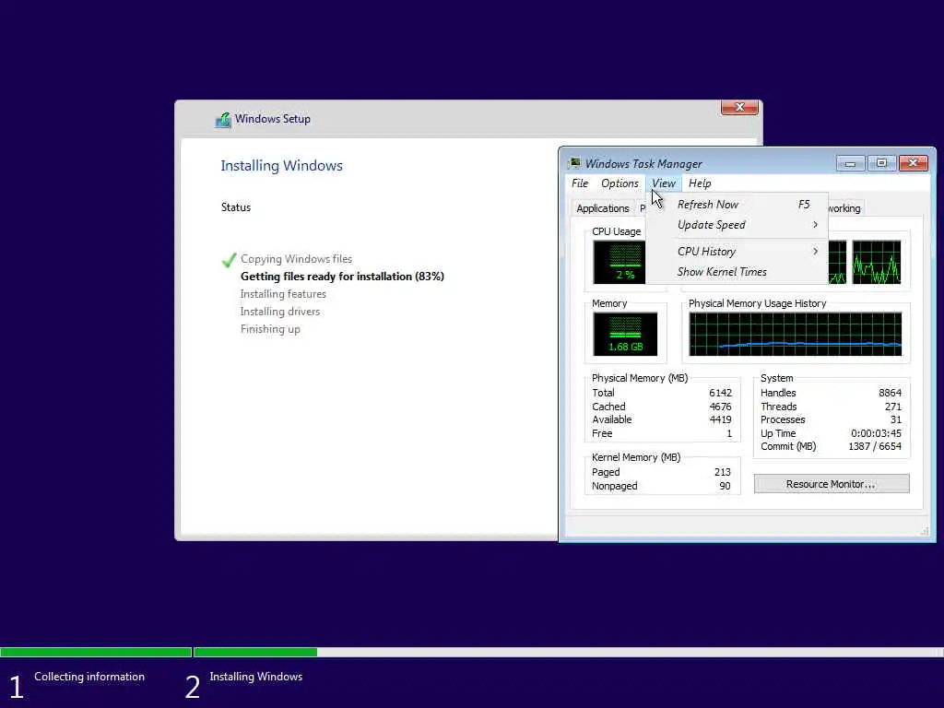
Task: Close the Windows Setup dialog
Action: (740, 108)
